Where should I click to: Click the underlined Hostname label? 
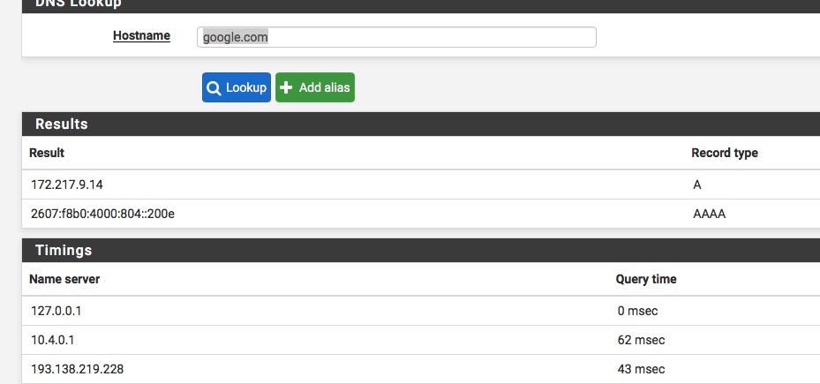point(142,35)
